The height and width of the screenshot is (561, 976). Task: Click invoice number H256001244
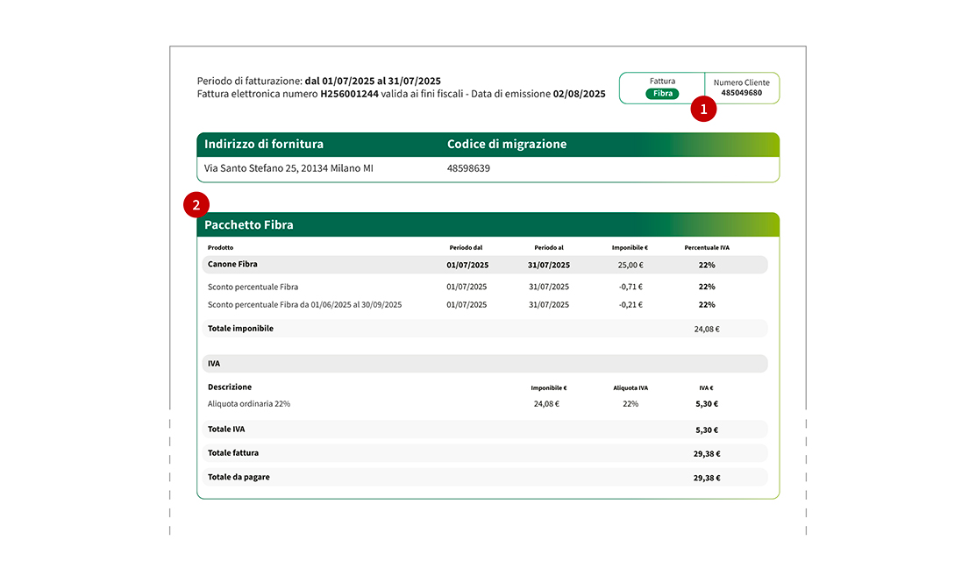coord(349,94)
